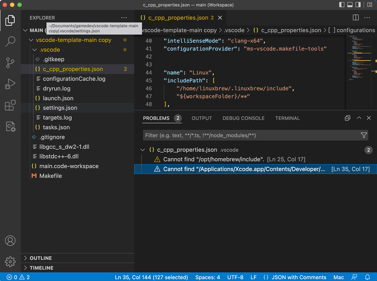Open the Extensions view
Screen dimensions: 377x281
click(x=10, y=105)
